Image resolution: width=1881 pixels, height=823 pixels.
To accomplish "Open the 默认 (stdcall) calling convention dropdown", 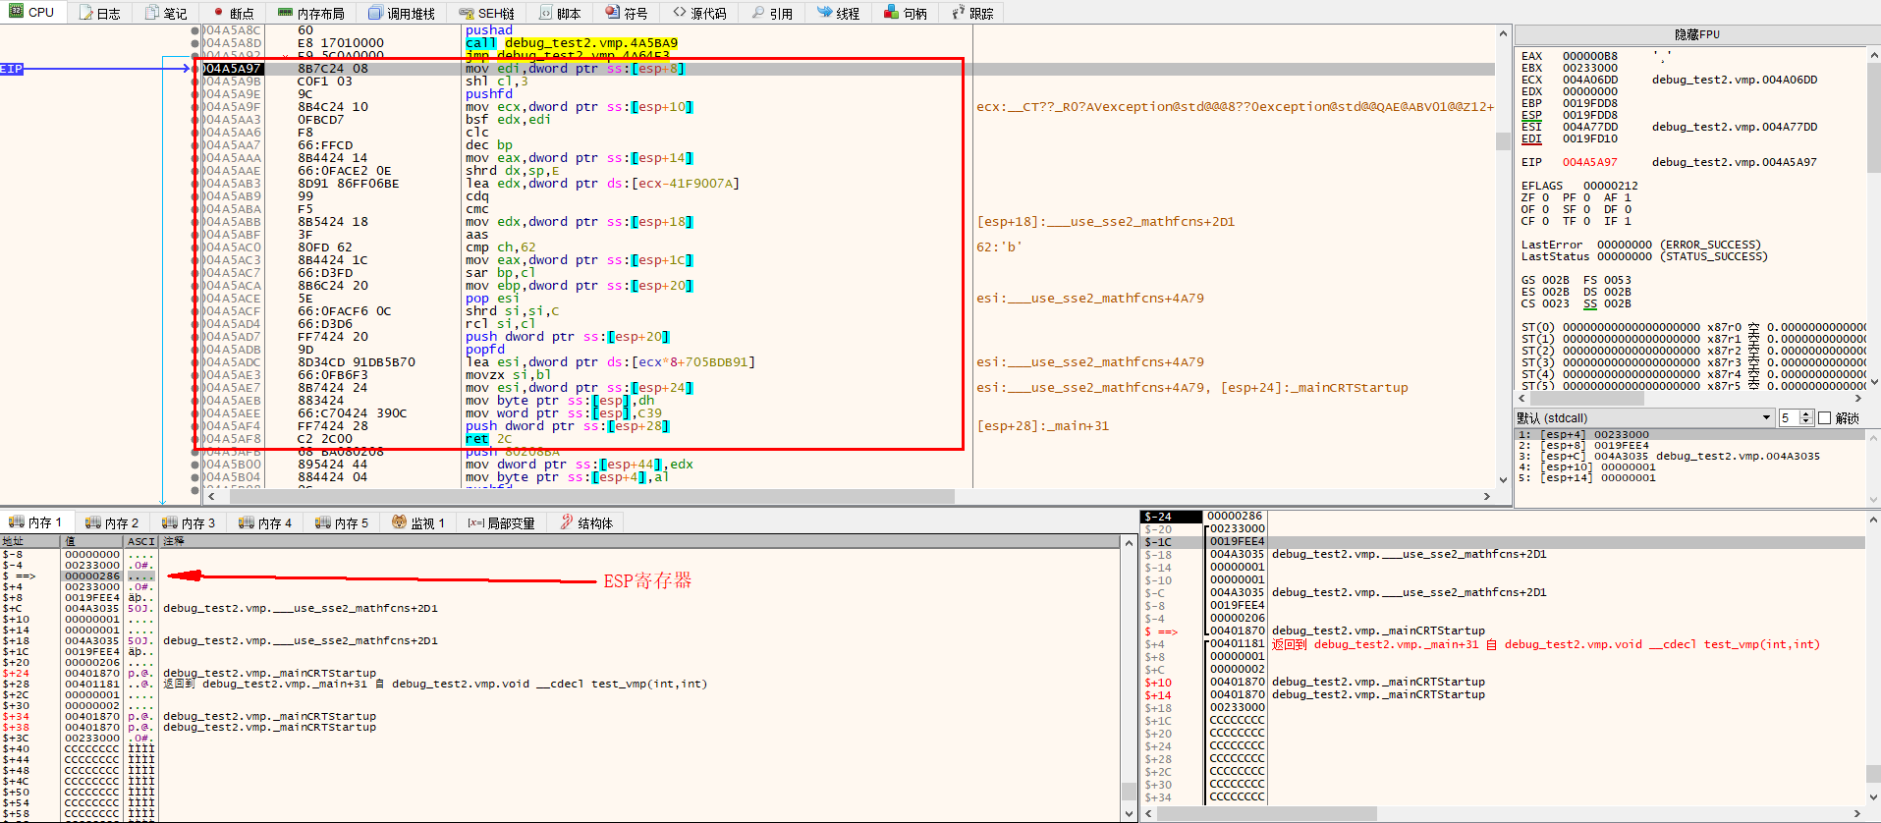I will (x=1644, y=418).
